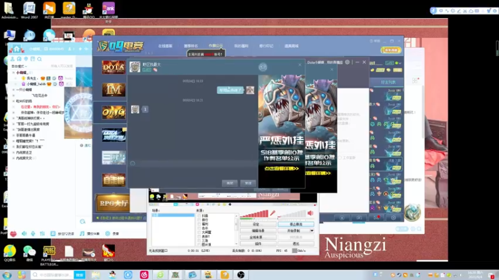Viewport: 499px width, 280px height.
Task: Click the user icon in YY channel toolbar
Action: click(x=12, y=59)
